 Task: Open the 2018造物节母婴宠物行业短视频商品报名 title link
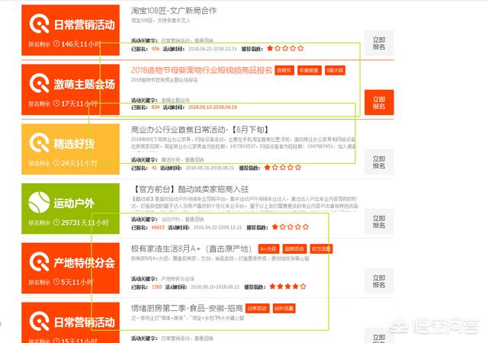tap(201, 70)
